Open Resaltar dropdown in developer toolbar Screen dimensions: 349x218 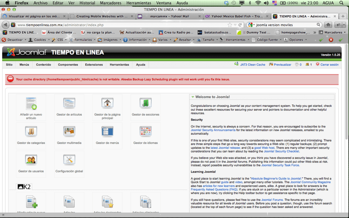click(184, 40)
